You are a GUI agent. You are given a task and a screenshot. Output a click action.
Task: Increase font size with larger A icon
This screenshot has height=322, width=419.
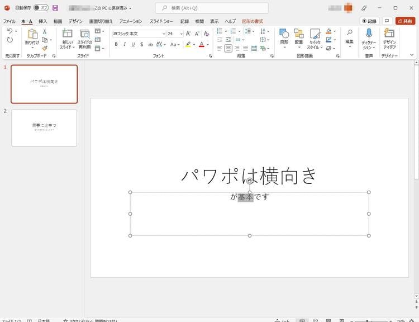tap(188, 34)
